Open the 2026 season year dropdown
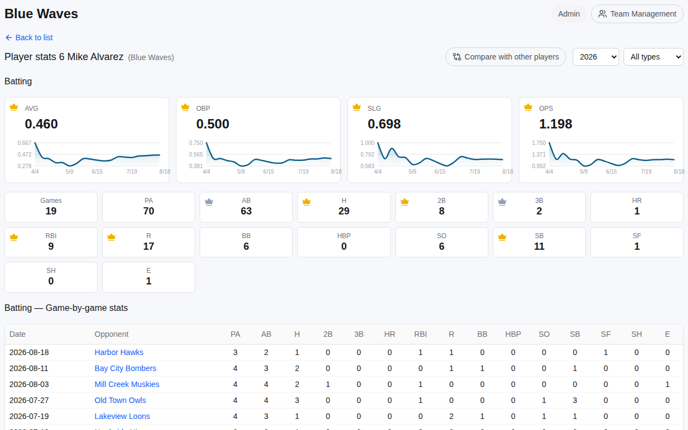688x430 pixels. tap(596, 57)
